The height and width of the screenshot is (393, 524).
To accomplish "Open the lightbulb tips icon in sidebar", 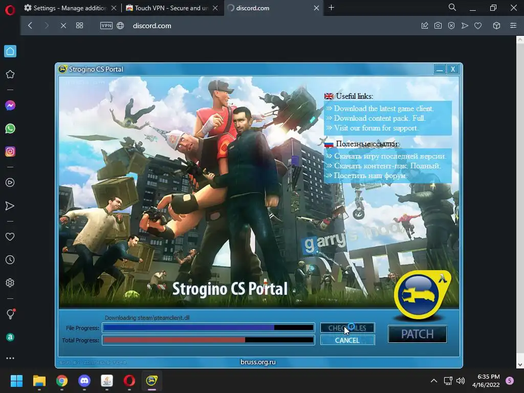I will 10,314.
